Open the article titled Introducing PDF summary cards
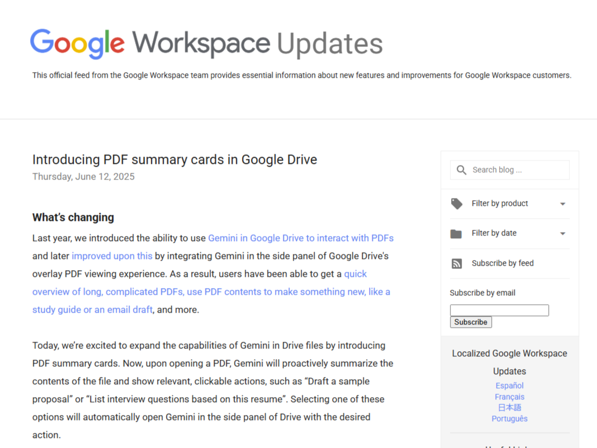 pos(174,159)
